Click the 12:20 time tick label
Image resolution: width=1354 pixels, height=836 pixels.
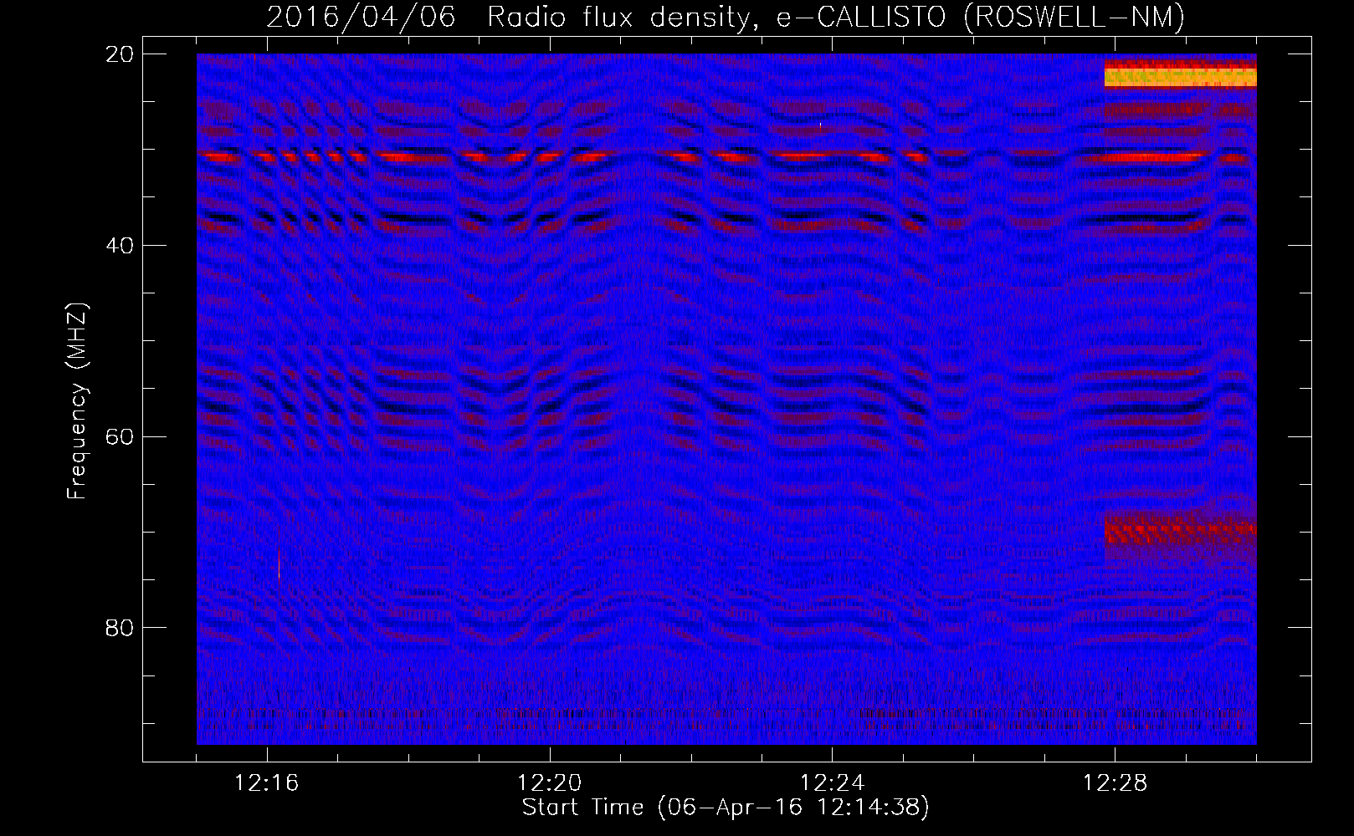click(x=550, y=783)
